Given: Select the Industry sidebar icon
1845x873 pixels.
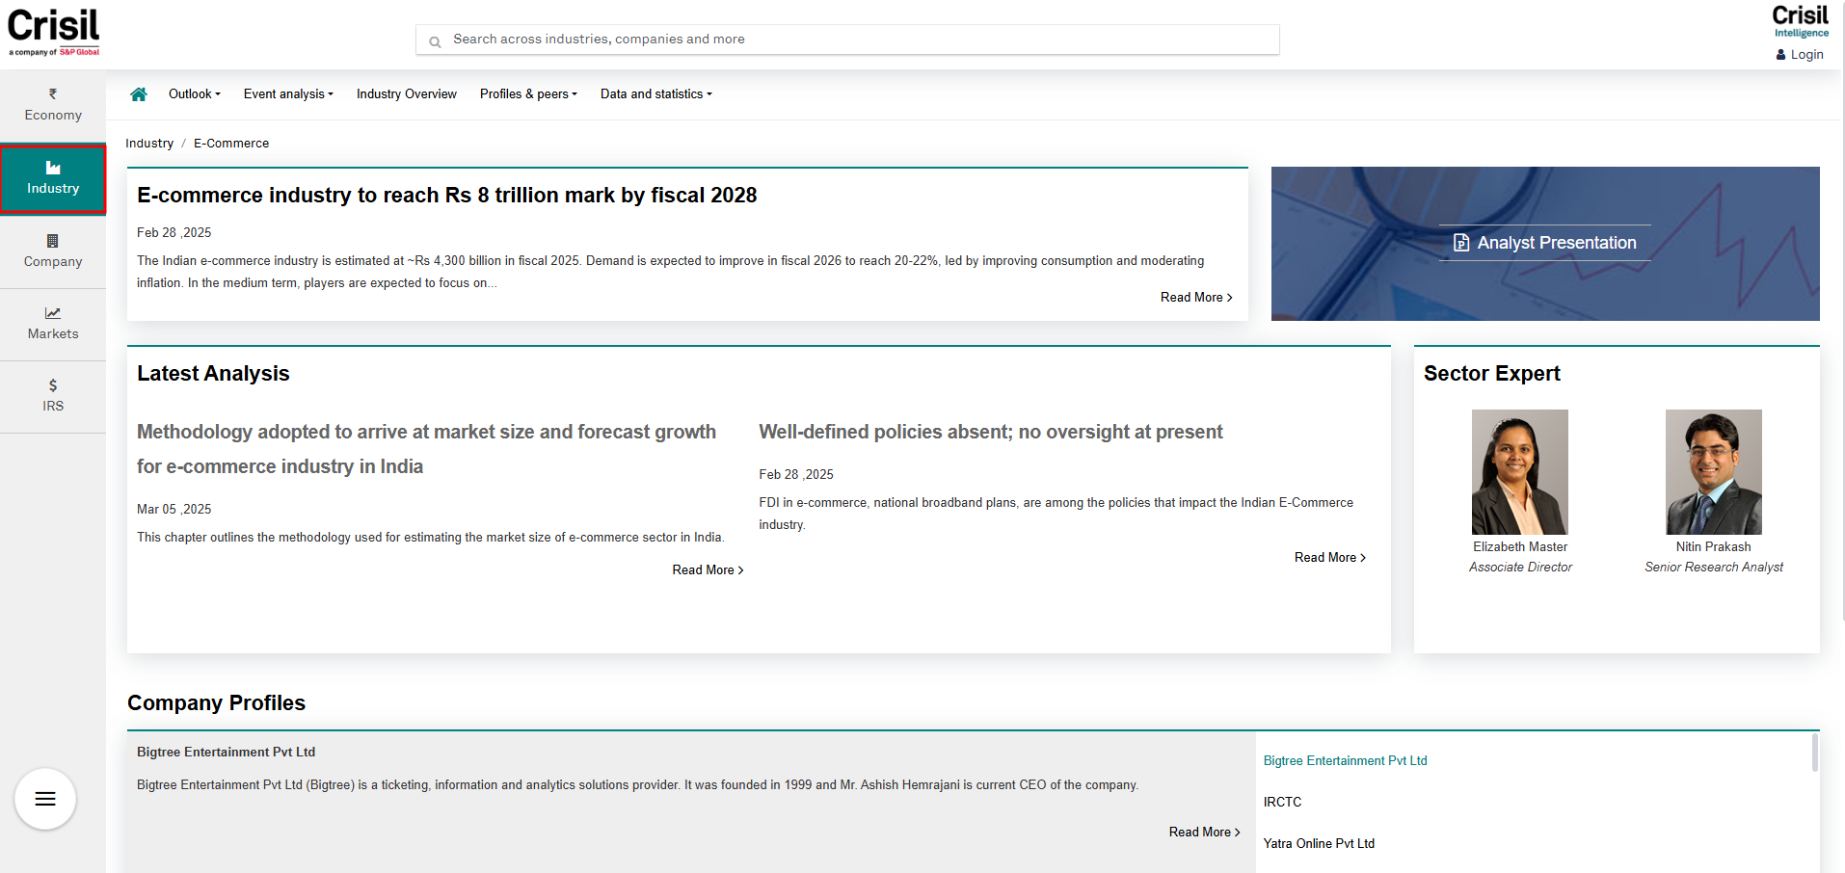Looking at the screenshot, I should (x=53, y=178).
